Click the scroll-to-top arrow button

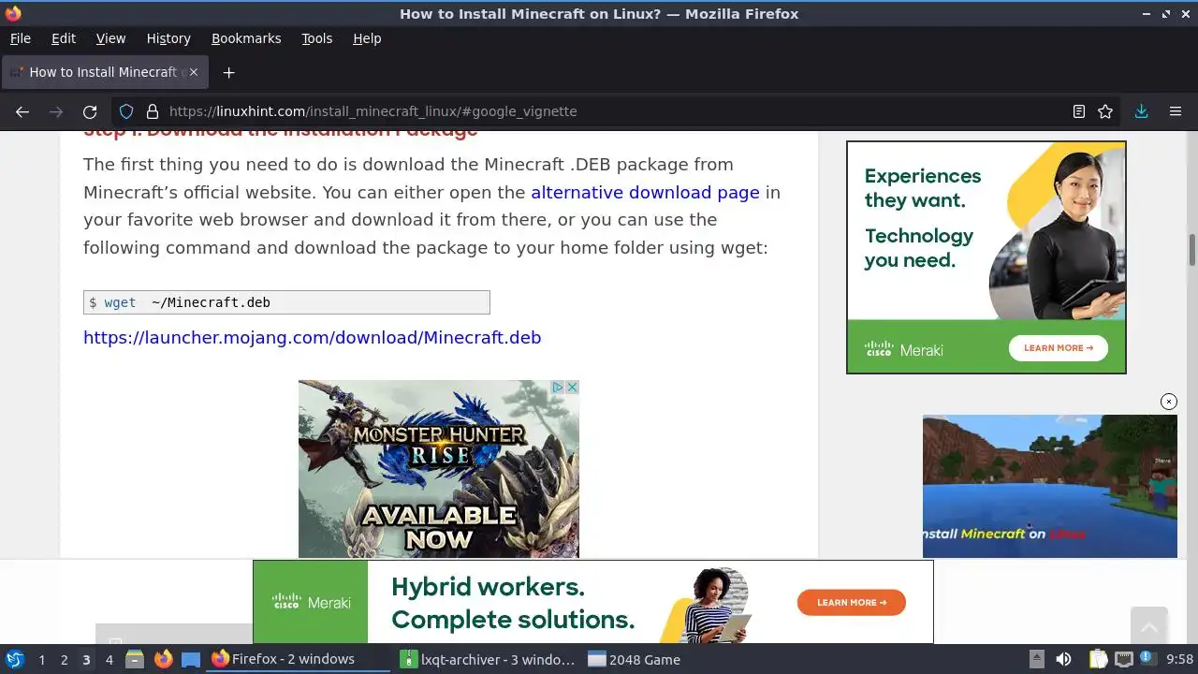point(1149,628)
